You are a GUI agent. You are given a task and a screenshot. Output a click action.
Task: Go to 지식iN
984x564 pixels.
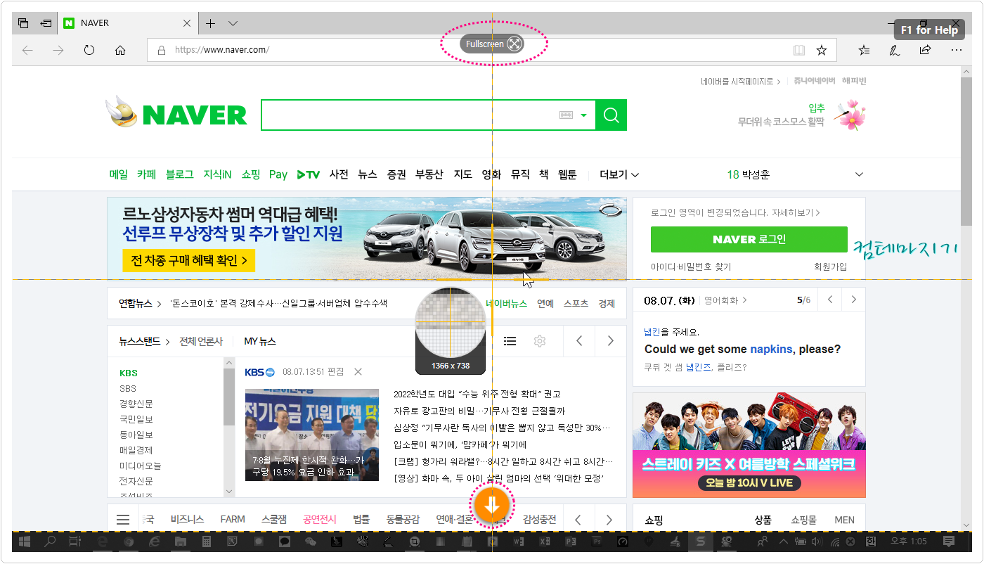(x=217, y=174)
